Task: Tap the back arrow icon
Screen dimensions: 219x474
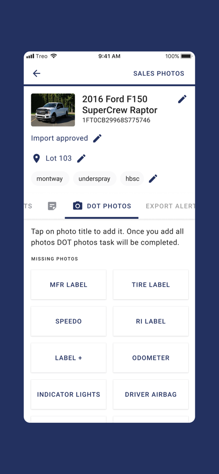Action: pos(36,73)
